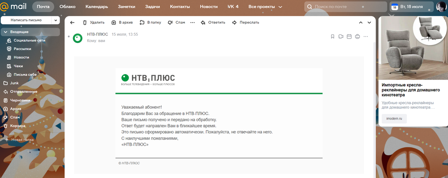Click footer text © НТВ-ПЛЮС

point(129,163)
